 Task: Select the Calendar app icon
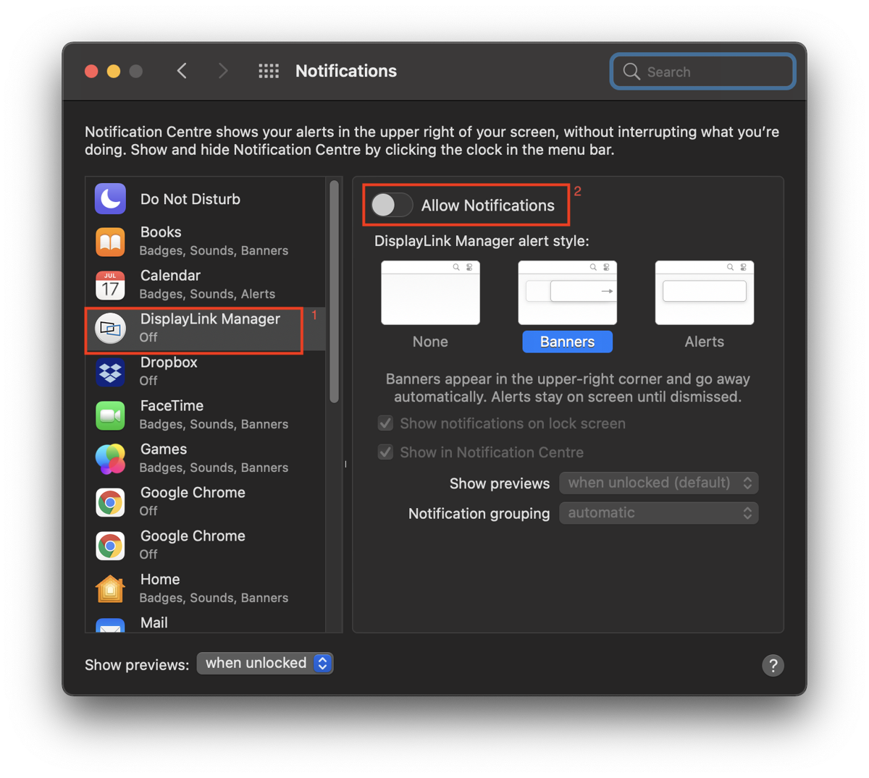[110, 284]
